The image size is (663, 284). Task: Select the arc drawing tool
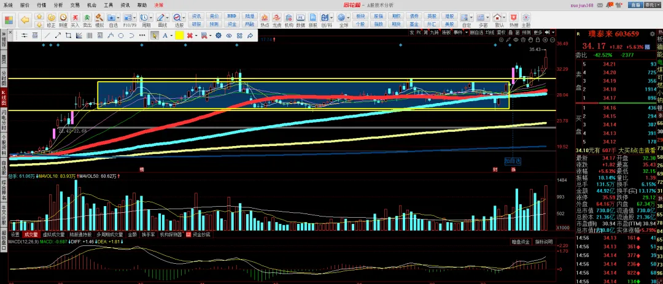pyautogui.click(x=131, y=36)
